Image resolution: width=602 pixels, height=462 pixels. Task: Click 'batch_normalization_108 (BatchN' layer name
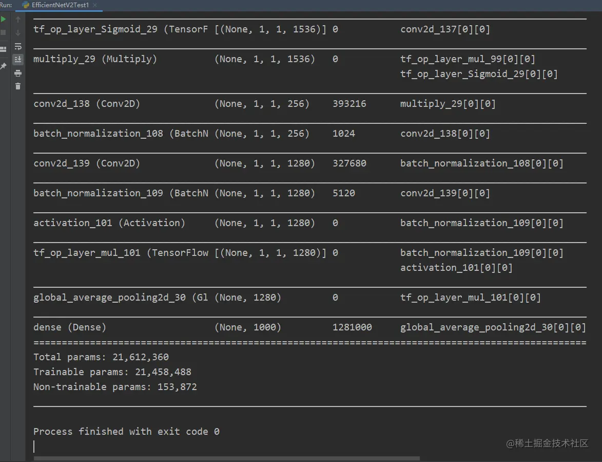[121, 134]
